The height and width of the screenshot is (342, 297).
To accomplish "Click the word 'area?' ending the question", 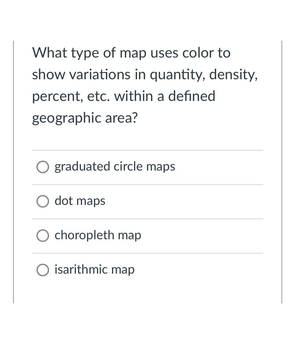I will (121, 118).
